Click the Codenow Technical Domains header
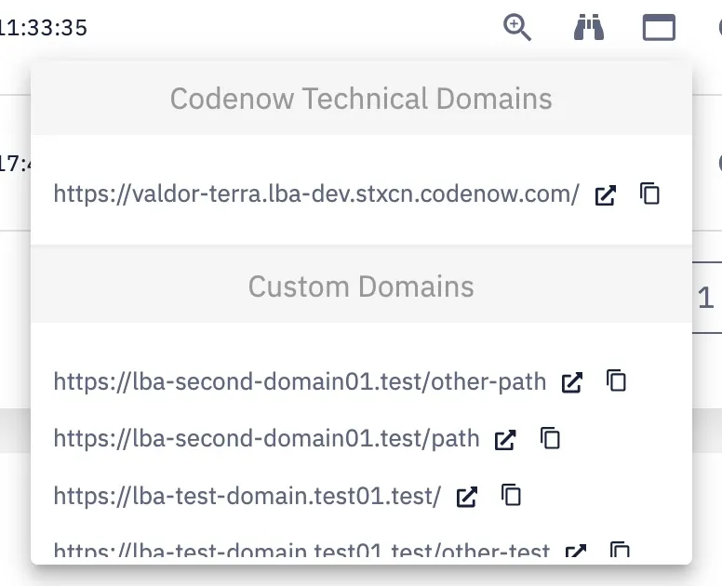 point(361,99)
